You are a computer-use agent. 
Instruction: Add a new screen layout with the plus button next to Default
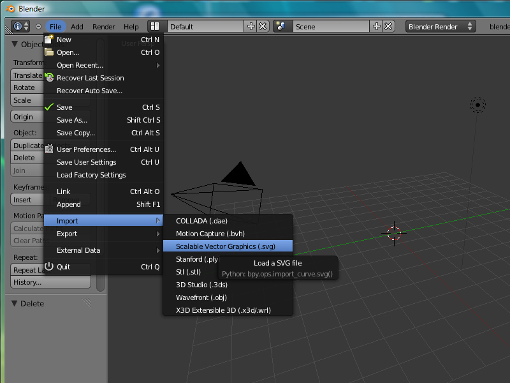pos(251,26)
